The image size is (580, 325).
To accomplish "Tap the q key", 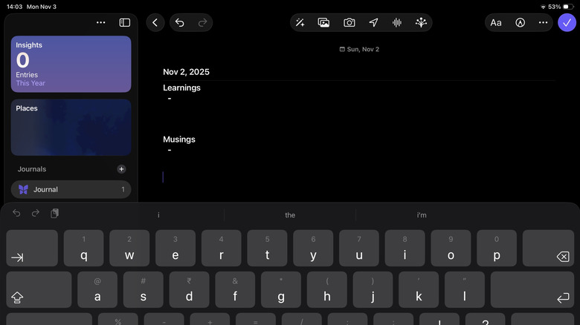I will (x=83, y=248).
